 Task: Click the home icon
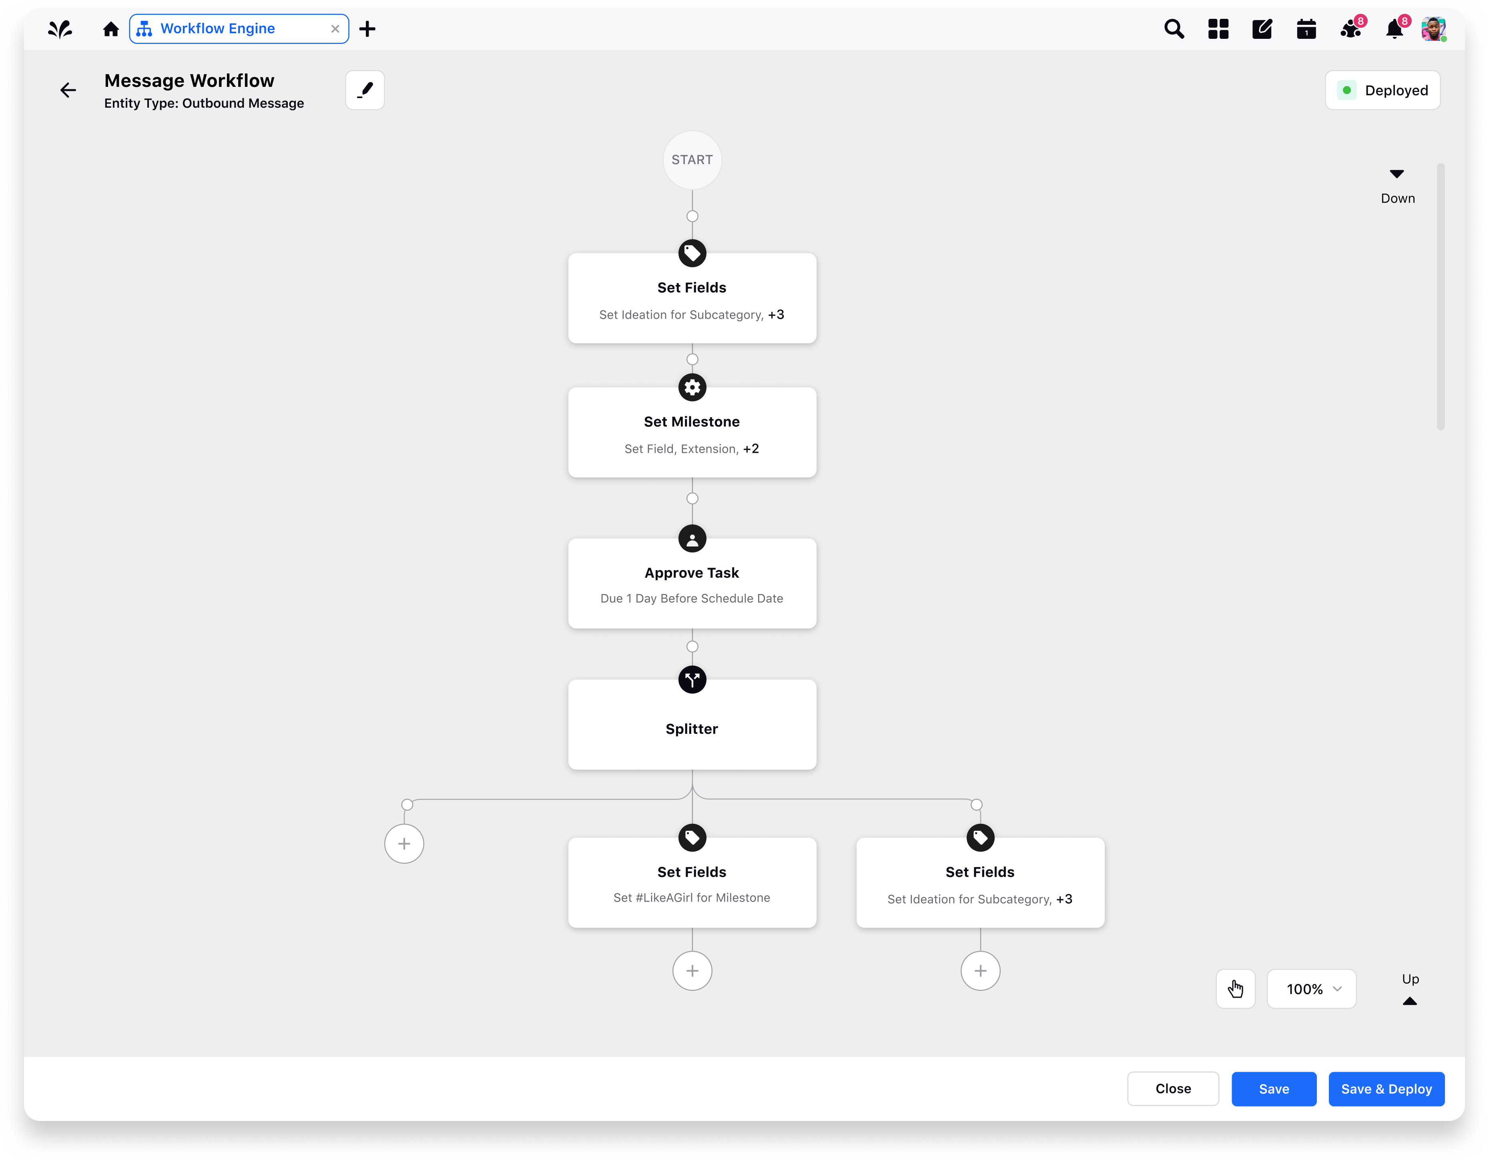111,29
